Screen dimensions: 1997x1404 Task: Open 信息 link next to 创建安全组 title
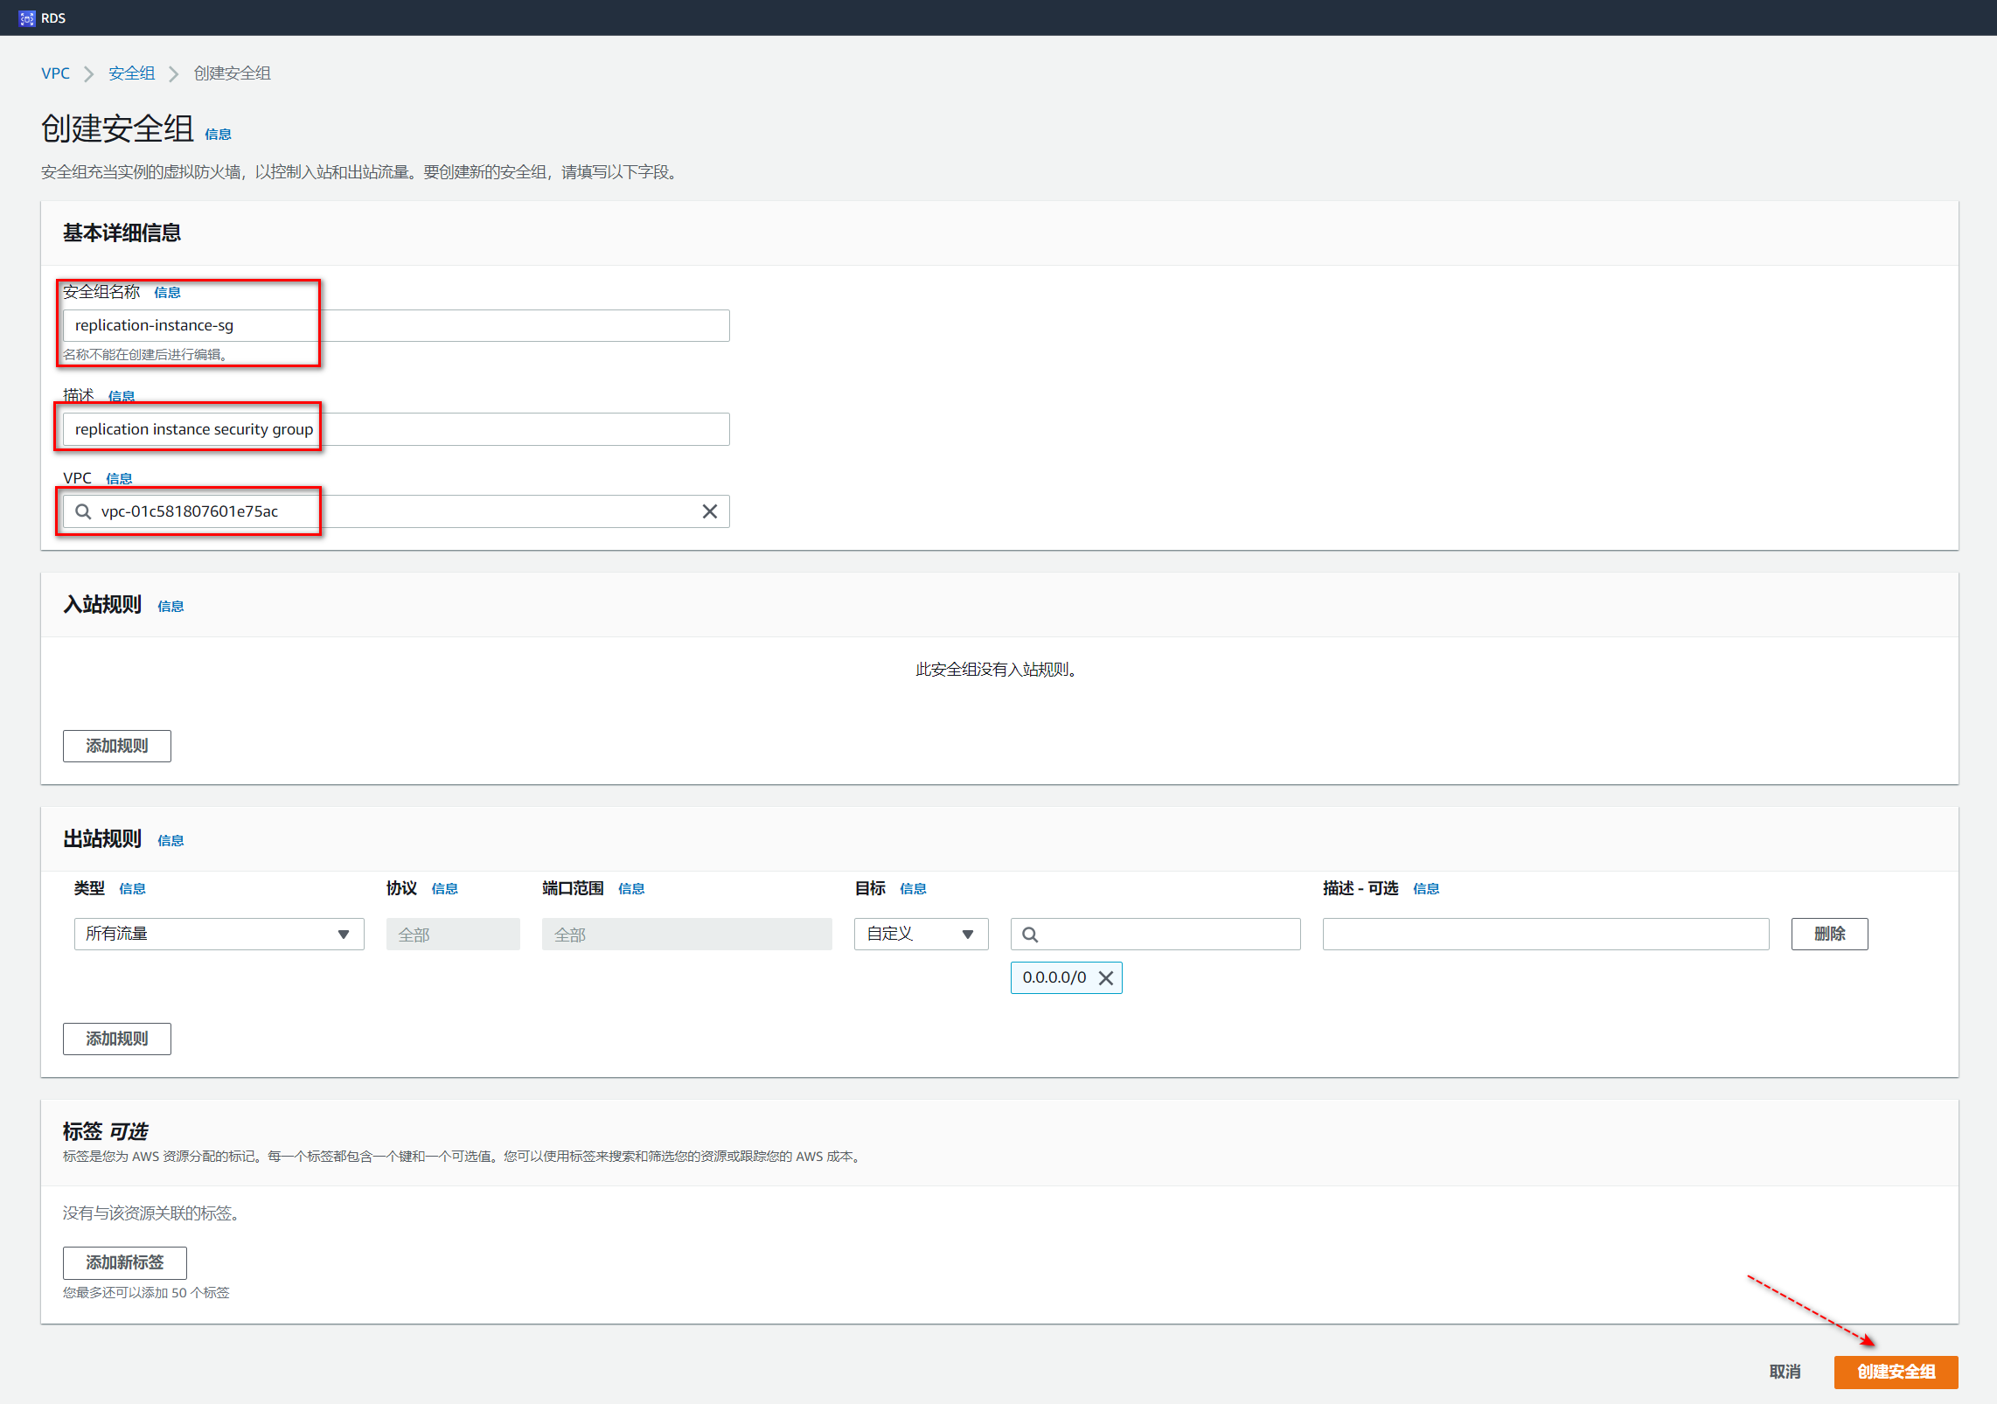click(218, 135)
